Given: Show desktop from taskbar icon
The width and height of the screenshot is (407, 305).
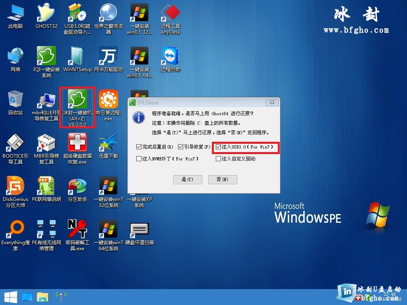Looking at the screenshot, I should coord(27,297).
